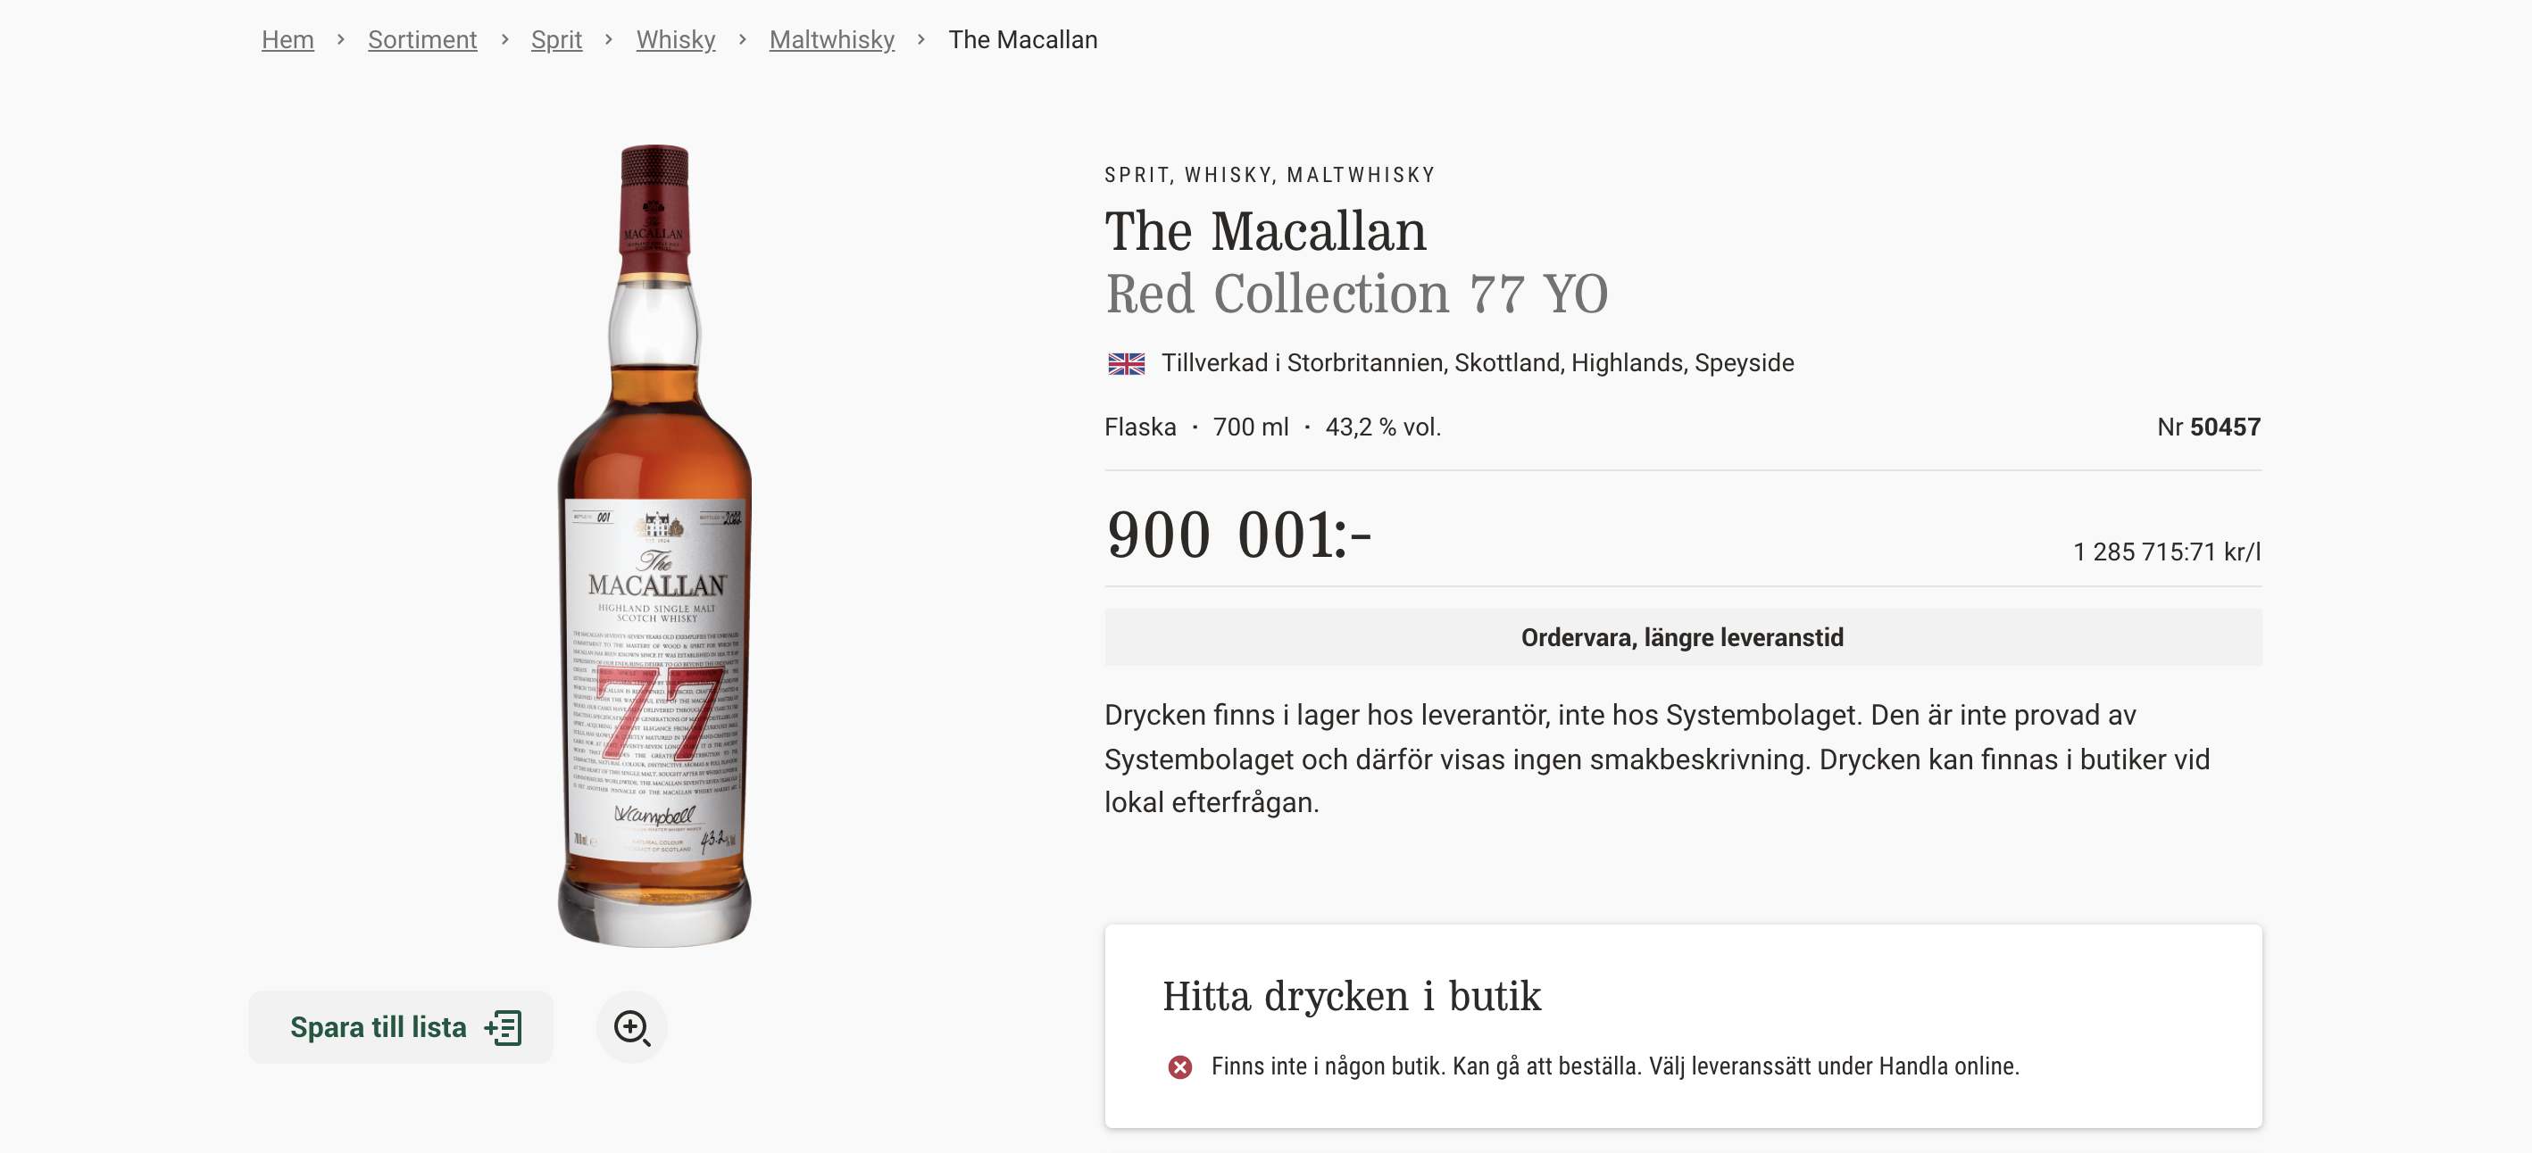Screen dimensions: 2532x1153
Task: Click the magnifier icon to zoom the bottle
Action: (632, 1027)
